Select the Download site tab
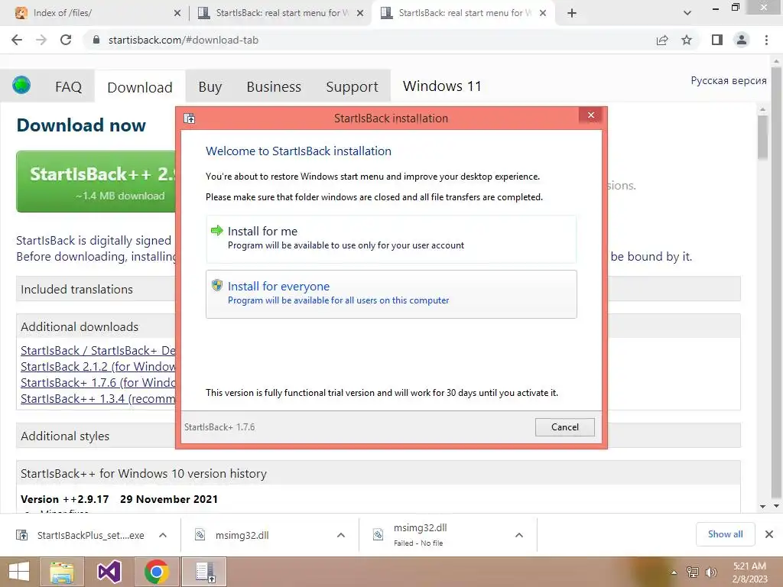Image resolution: width=783 pixels, height=587 pixels. (140, 87)
